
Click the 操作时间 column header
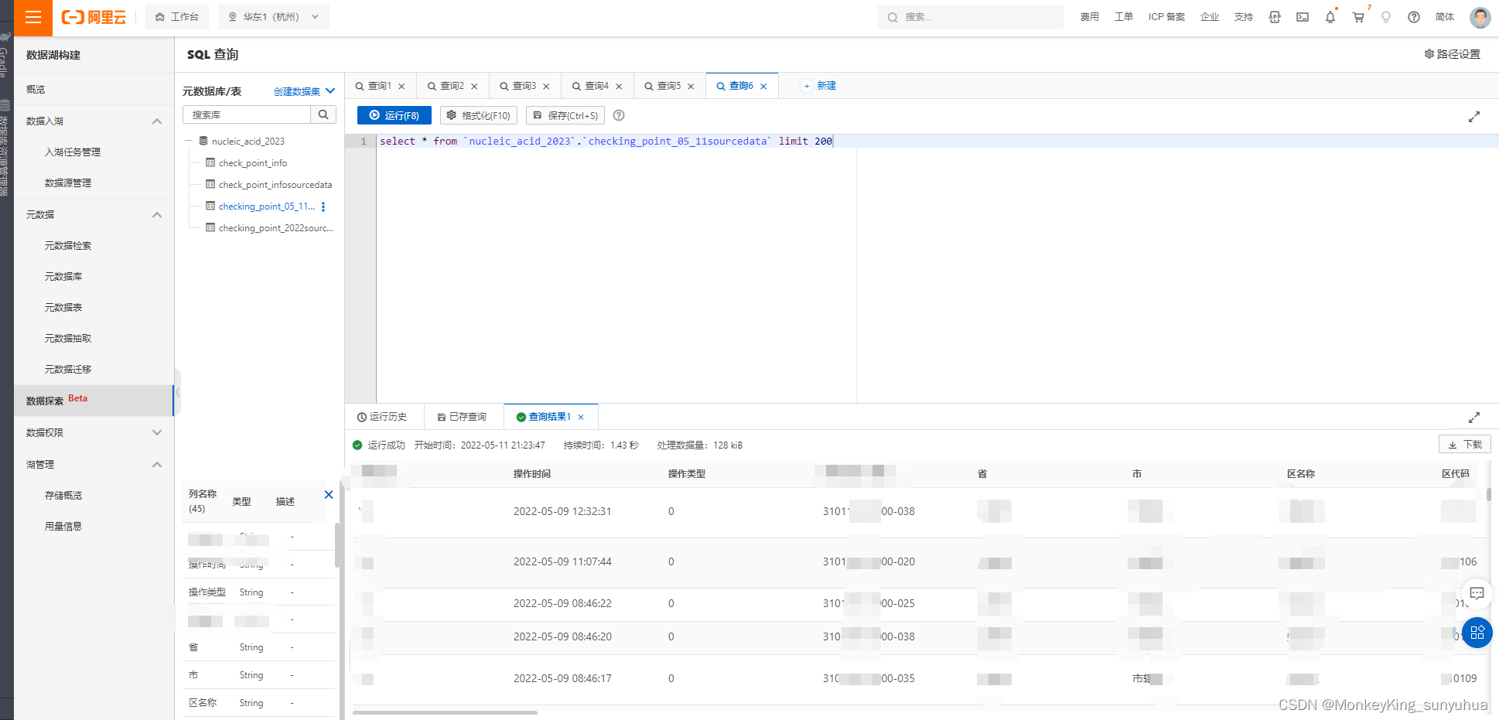point(532,474)
